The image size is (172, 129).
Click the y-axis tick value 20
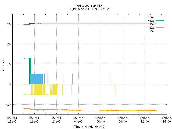[9, 44]
